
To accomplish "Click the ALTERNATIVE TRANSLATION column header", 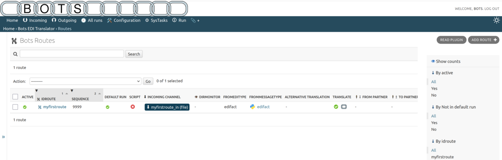I will tap(307, 97).
